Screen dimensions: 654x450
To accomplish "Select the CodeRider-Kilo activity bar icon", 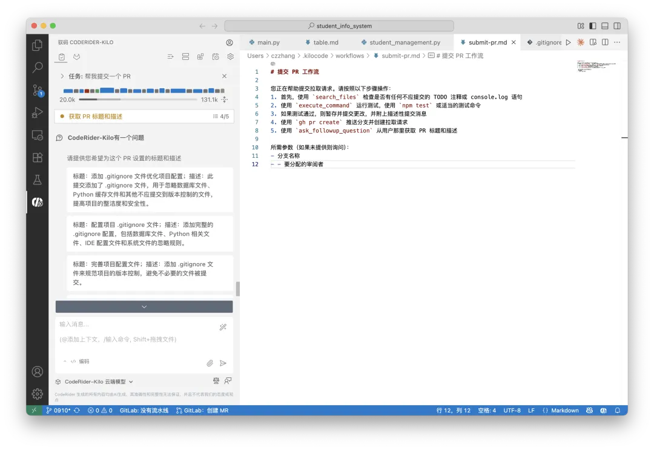I will tap(37, 202).
